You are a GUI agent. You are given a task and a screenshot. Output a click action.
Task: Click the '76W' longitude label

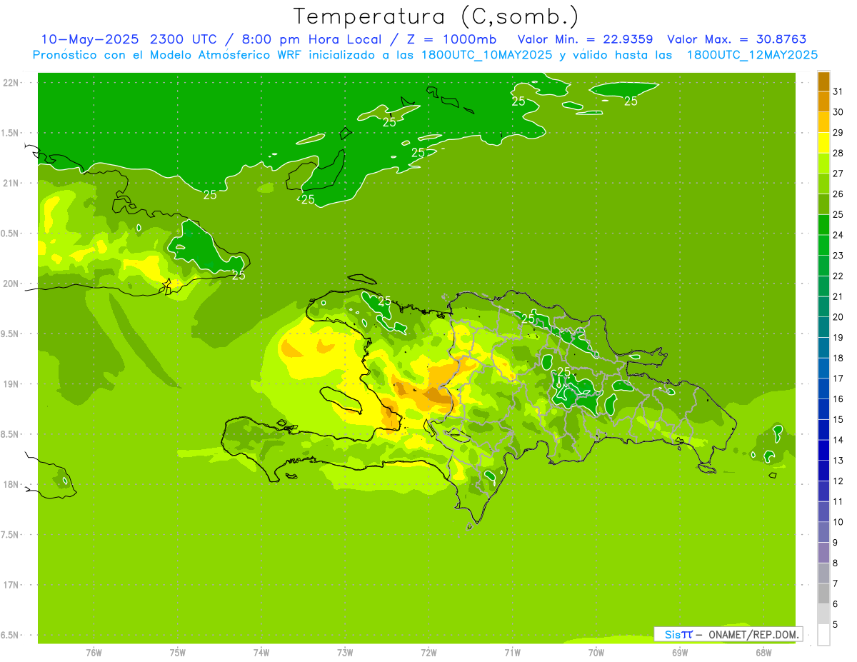coord(94,653)
